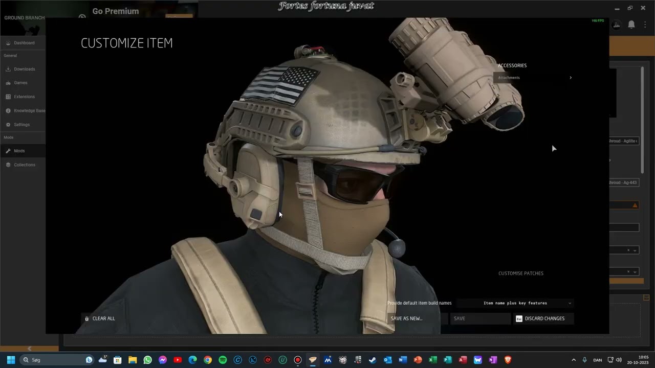
Task: Open volume control in system tray
Action: pos(619,360)
